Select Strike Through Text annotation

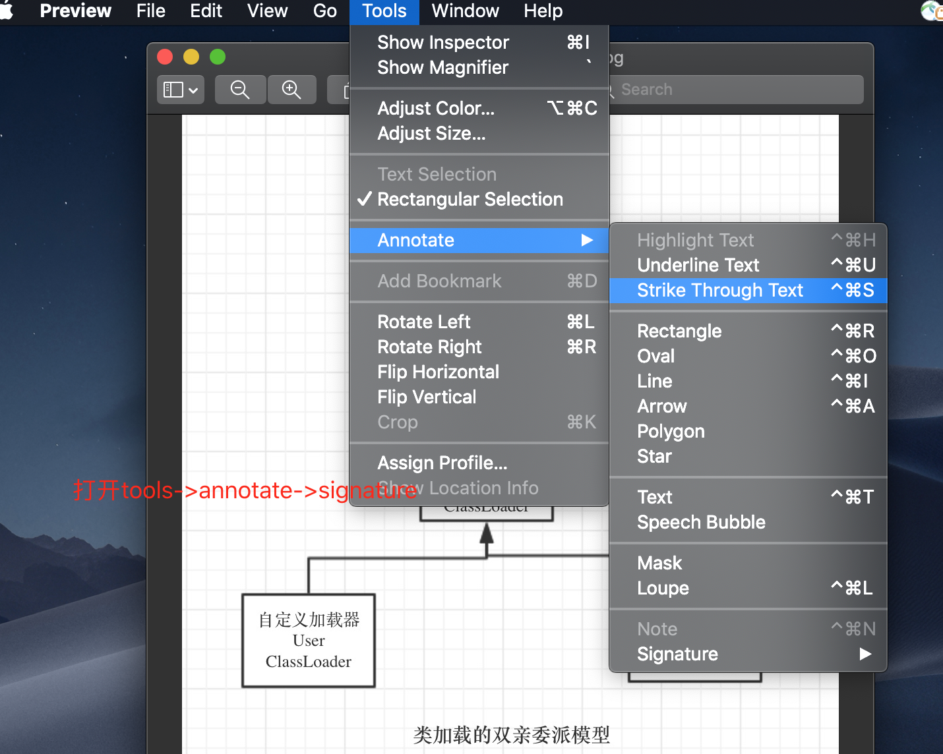(748, 290)
